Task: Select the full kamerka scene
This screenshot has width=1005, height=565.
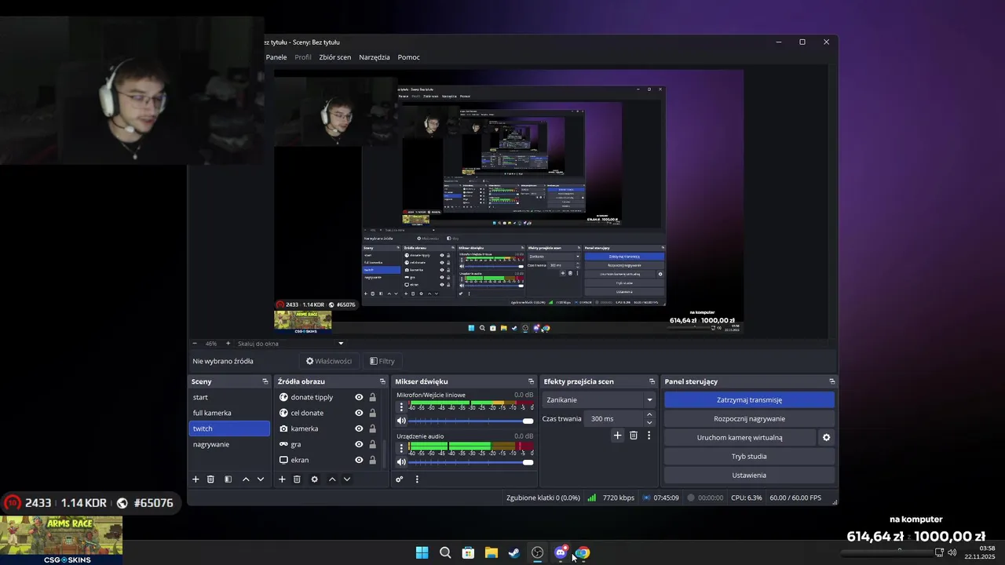Action: (229, 413)
